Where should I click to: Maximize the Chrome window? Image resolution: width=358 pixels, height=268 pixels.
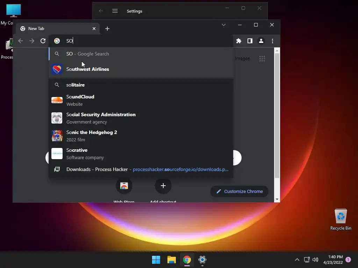(x=256, y=25)
